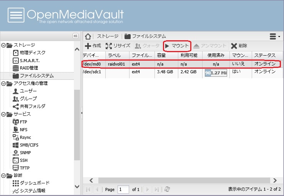
Task: Sort by デバイス column header
Action: (x=94, y=55)
